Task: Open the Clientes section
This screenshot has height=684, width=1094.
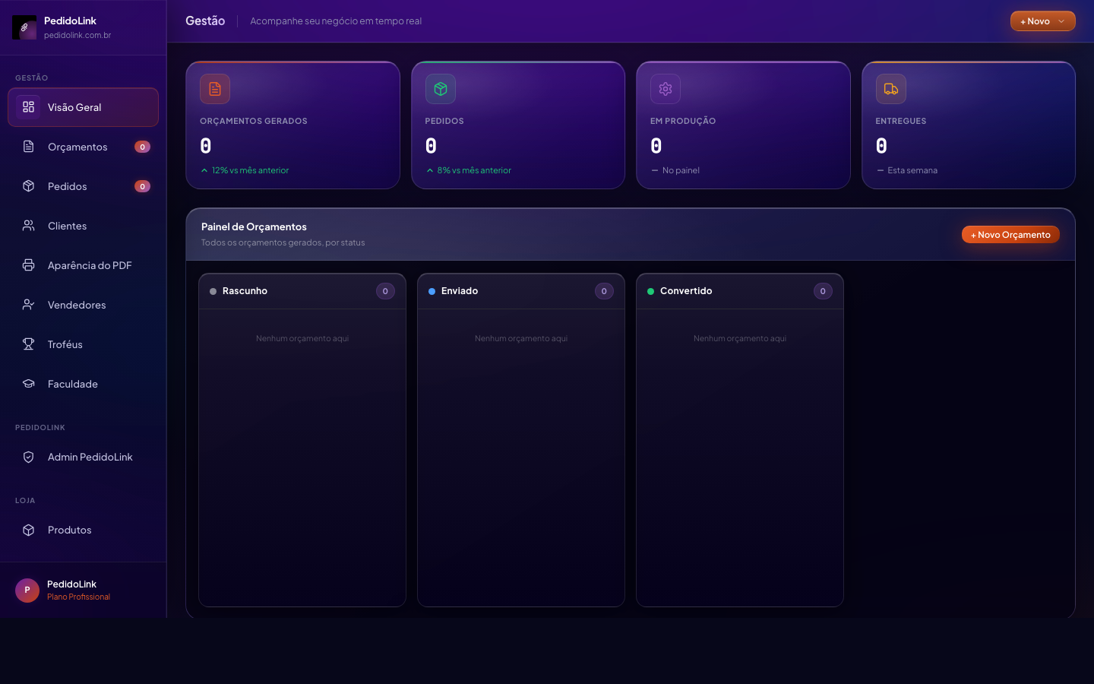Action: [x=83, y=226]
